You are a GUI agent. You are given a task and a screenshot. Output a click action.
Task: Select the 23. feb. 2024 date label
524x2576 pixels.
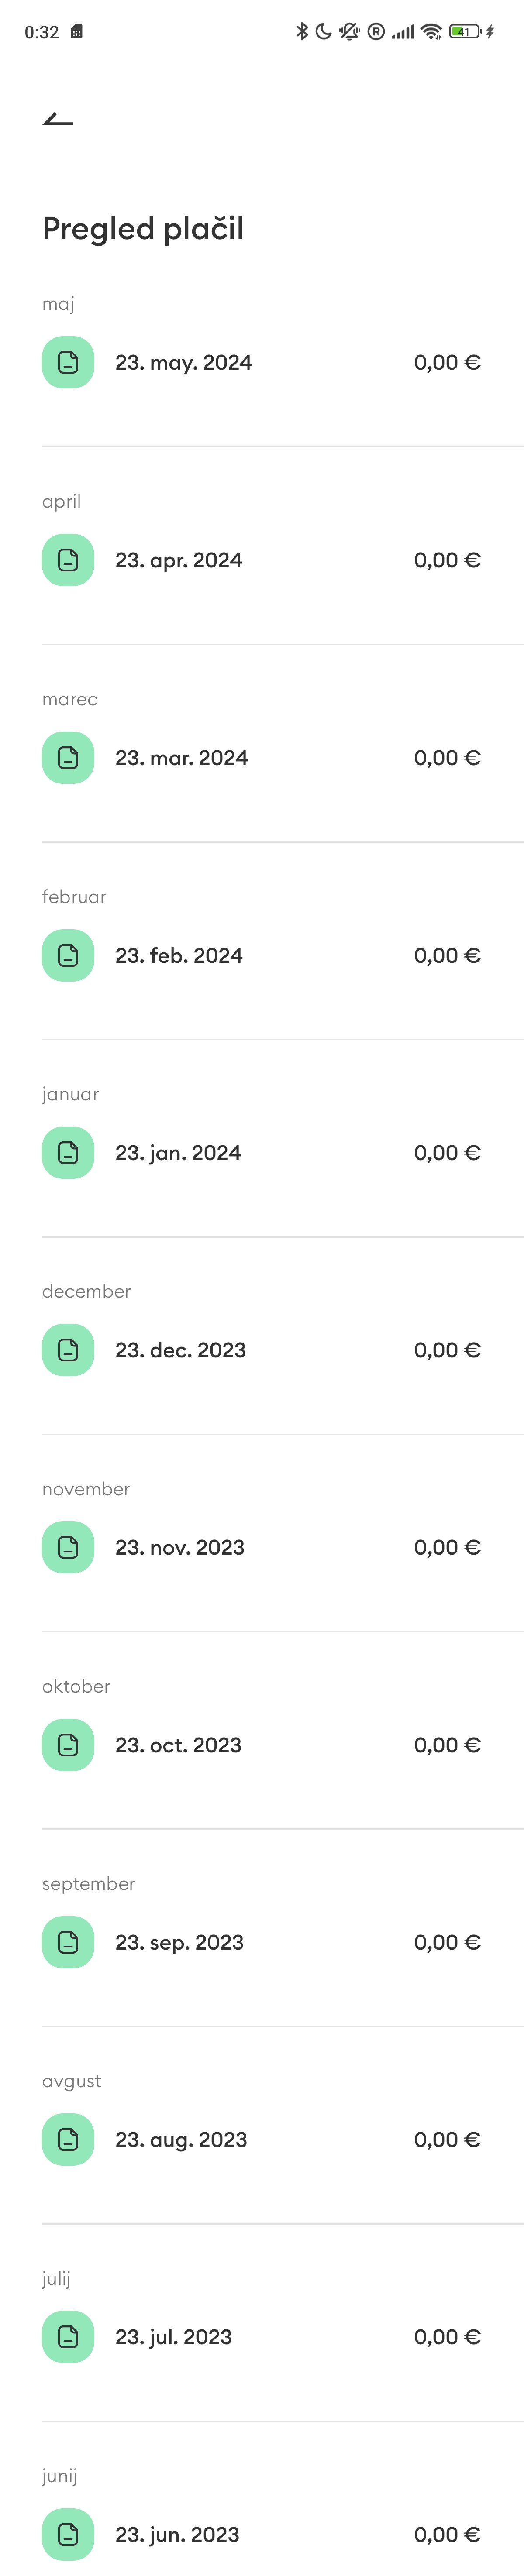click(x=179, y=955)
